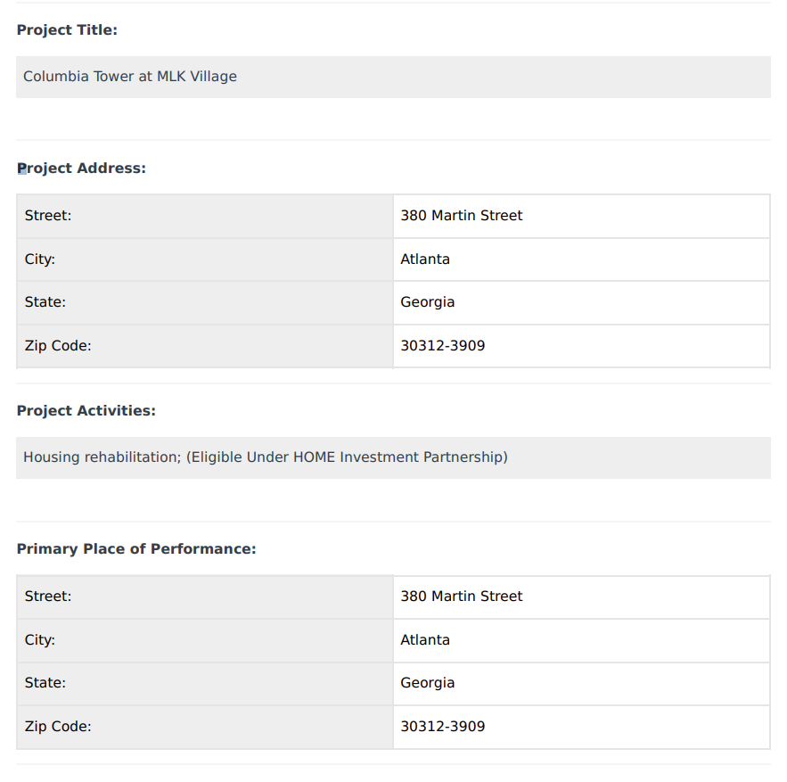Click the Project Title heading
The image size is (787, 782).
(67, 30)
